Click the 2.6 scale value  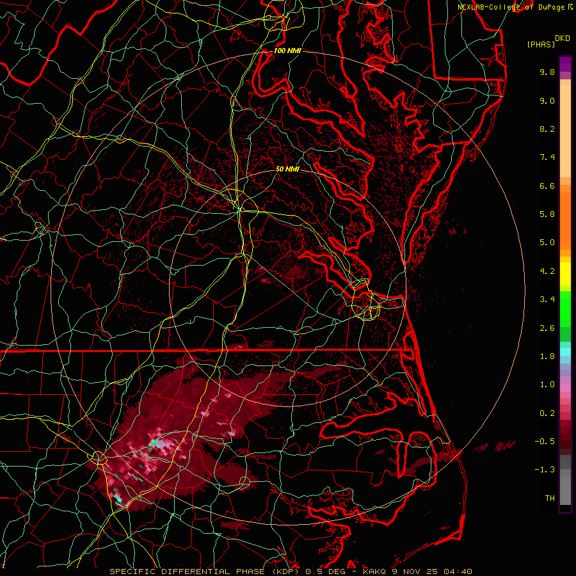(x=547, y=328)
